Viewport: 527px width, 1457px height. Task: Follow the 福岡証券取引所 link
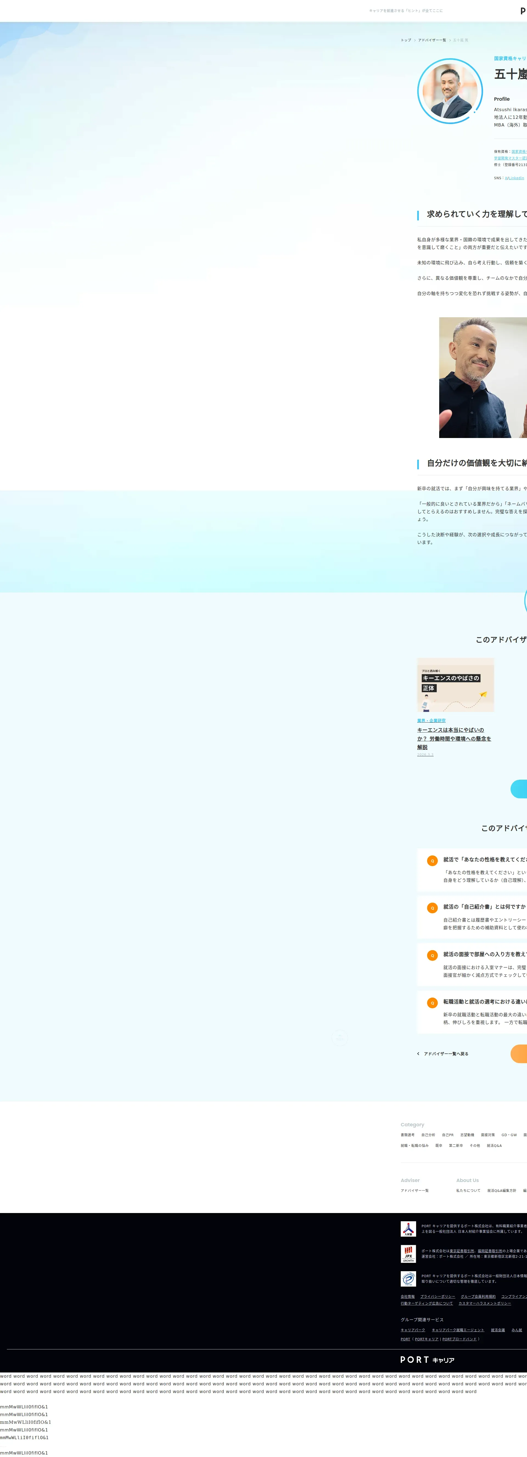tap(490, 1251)
